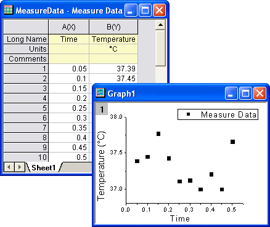
Task: Click the MeasureData worksheet window icon
Action: (x=9, y=10)
